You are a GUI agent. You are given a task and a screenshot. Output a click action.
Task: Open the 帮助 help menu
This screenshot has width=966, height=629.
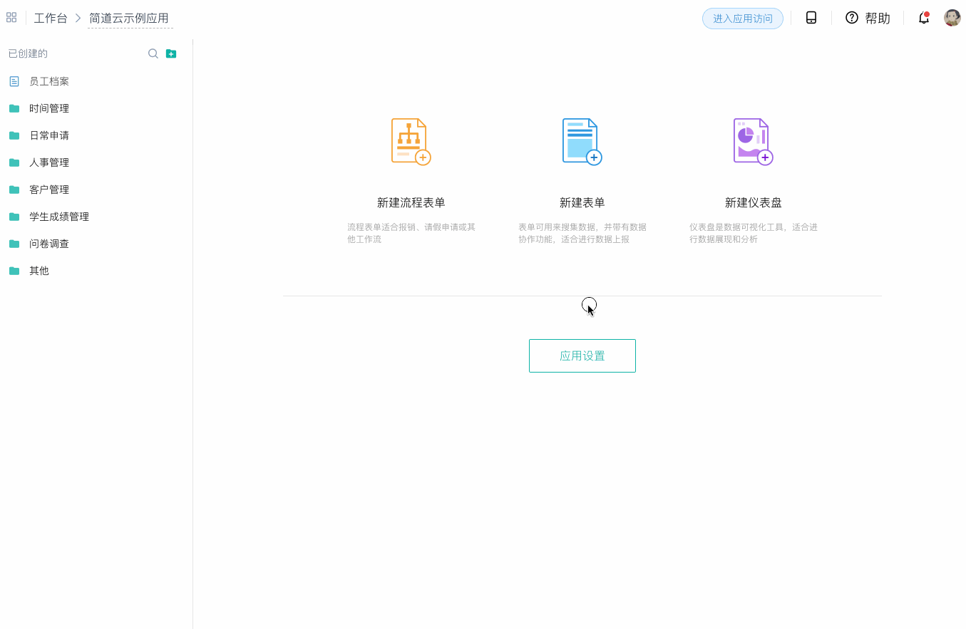point(868,18)
